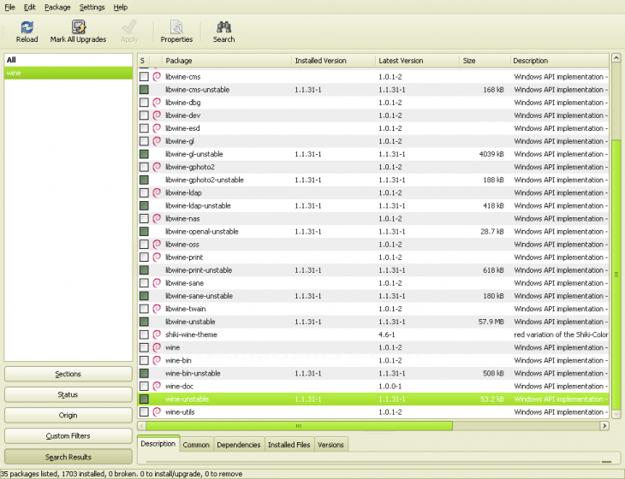Viewport: 625px width, 479px height.
Task: Click Debian swirl icon next to libwine-print
Action: pyautogui.click(x=157, y=257)
